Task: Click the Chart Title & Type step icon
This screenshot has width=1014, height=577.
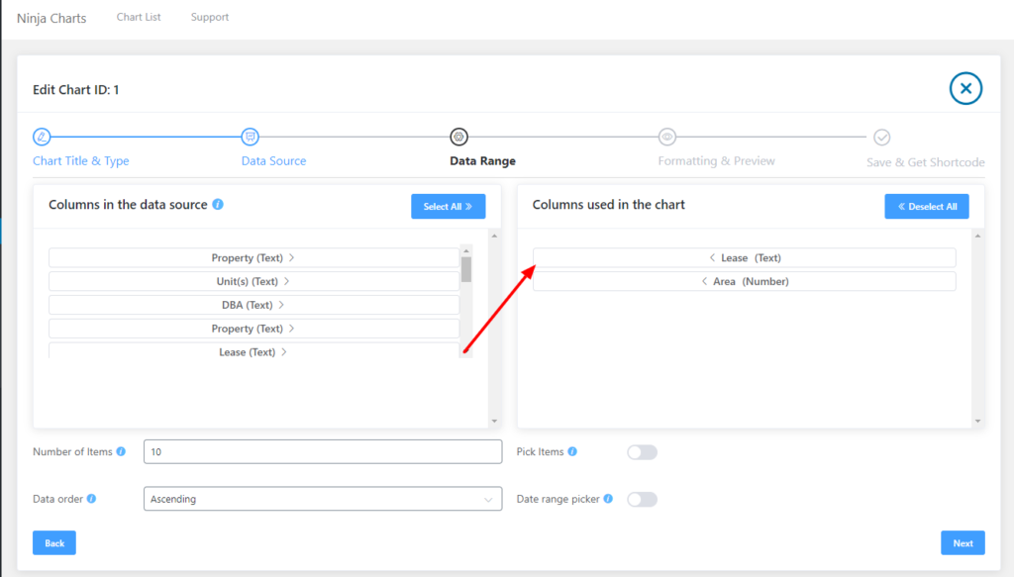Action: pos(42,137)
